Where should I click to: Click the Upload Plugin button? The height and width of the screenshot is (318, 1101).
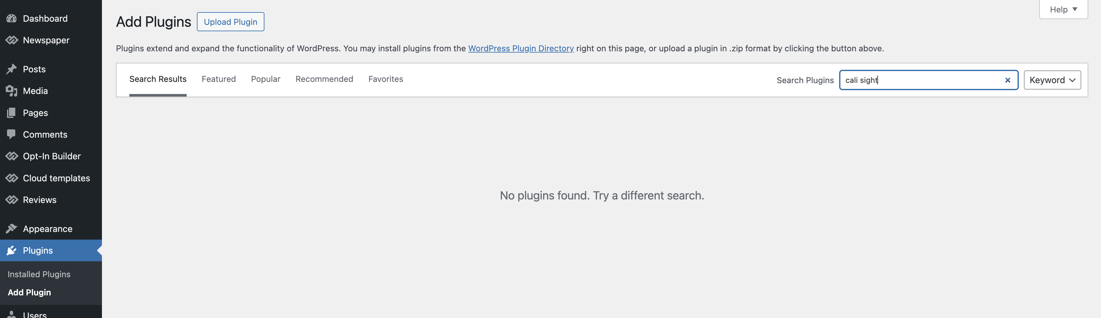[x=230, y=22]
